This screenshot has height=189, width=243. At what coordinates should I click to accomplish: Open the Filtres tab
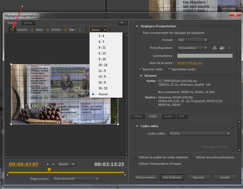point(138,116)
